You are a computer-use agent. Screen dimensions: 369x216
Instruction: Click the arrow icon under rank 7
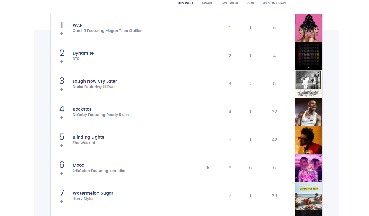pos(61,202)
